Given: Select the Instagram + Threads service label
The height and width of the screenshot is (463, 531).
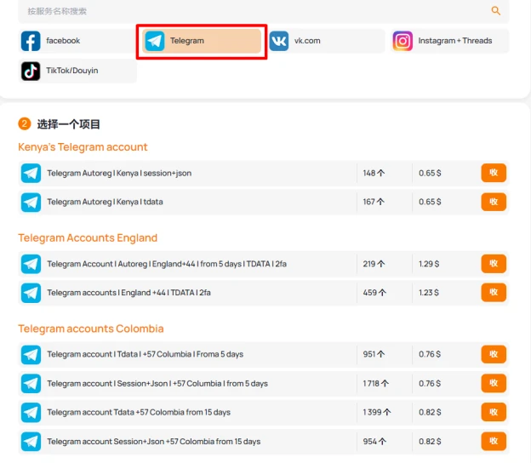Looking at the screenshot, I should click(454, 41).
